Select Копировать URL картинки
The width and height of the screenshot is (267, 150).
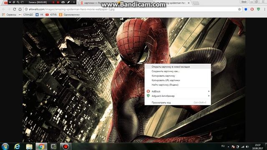178,80
